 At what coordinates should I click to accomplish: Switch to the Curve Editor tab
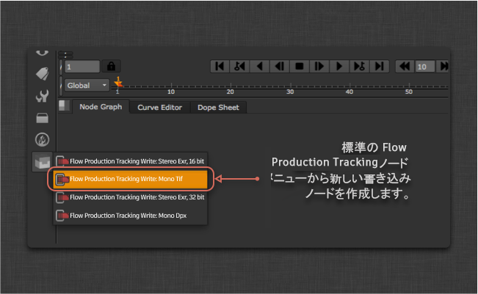tap(159, 108)
